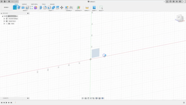This screenshot has height=105, width=186.
Task: Select the Press Pull tool
Action: [x=41, y=8]
